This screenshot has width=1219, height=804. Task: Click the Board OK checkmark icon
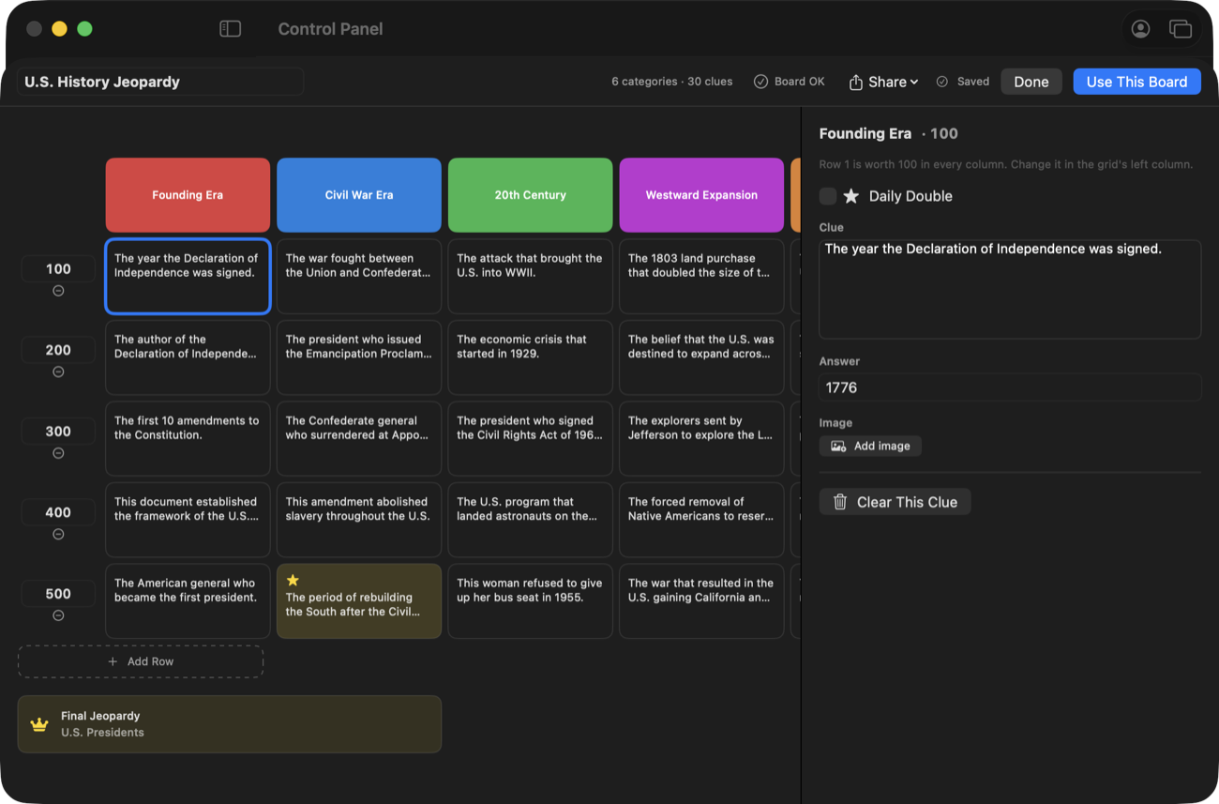tap(760, 82)
